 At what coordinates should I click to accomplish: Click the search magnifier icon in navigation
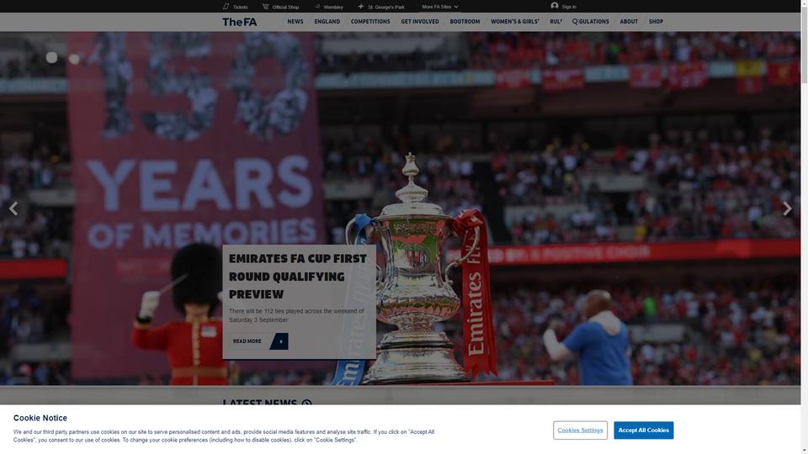pyautogui.click(x=575, y=22)
